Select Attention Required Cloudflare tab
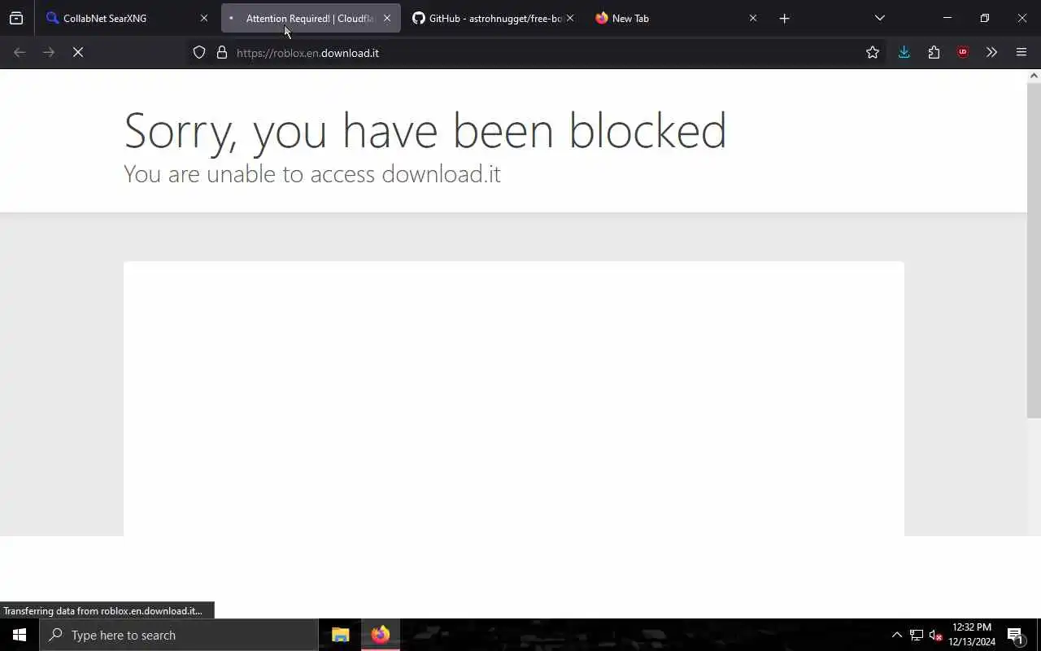This screenshot has height=651, width=1041. click(311, 18)
